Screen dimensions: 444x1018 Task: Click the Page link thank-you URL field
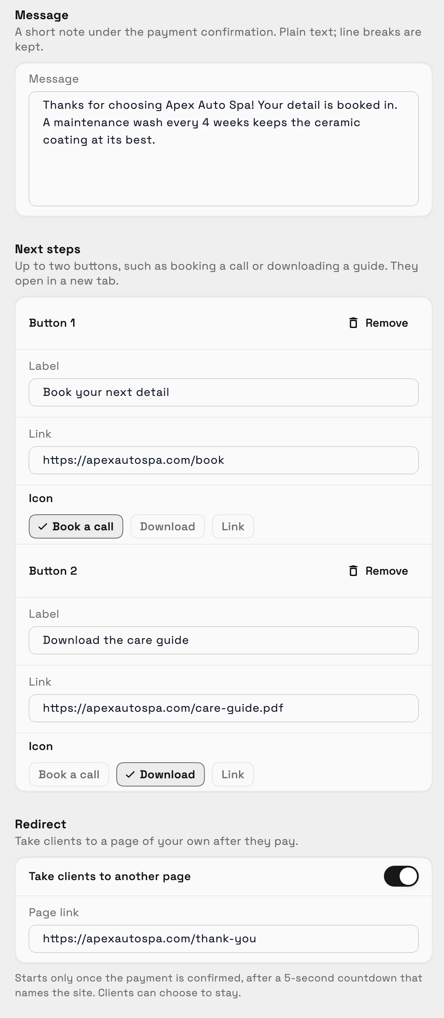pos(224,939)
